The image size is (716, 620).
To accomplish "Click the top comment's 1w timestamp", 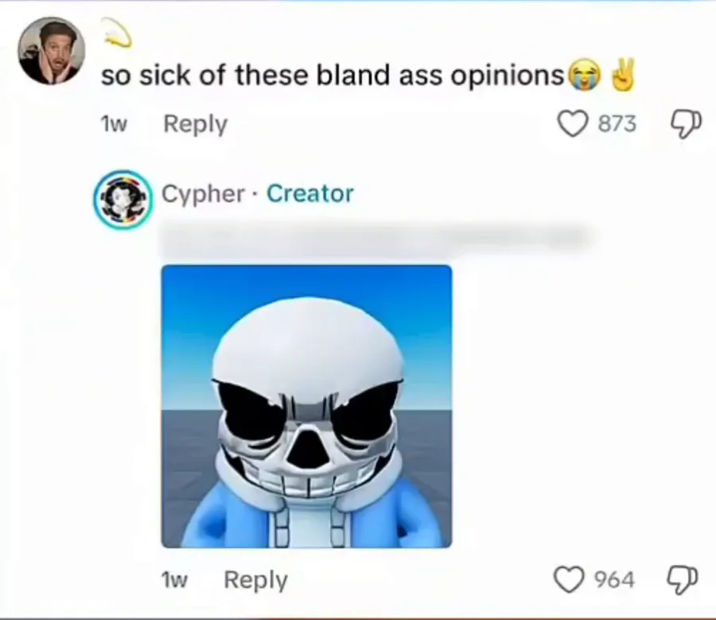I will [x=113, y=124].
